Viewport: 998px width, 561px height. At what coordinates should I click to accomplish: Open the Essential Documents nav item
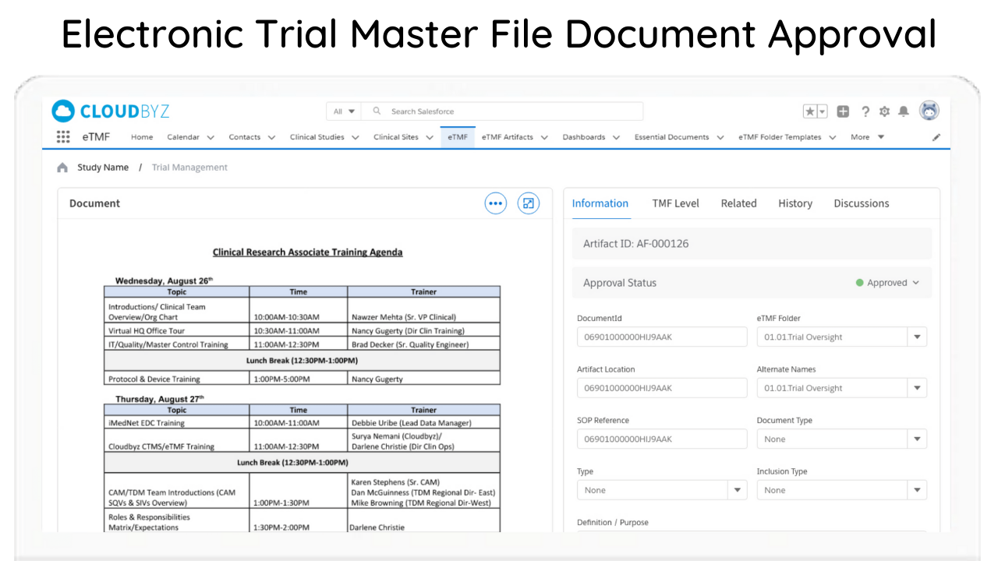pos(672,137)
